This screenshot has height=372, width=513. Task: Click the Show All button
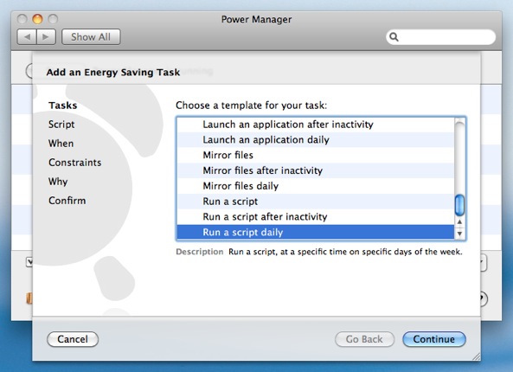point(91,37)
